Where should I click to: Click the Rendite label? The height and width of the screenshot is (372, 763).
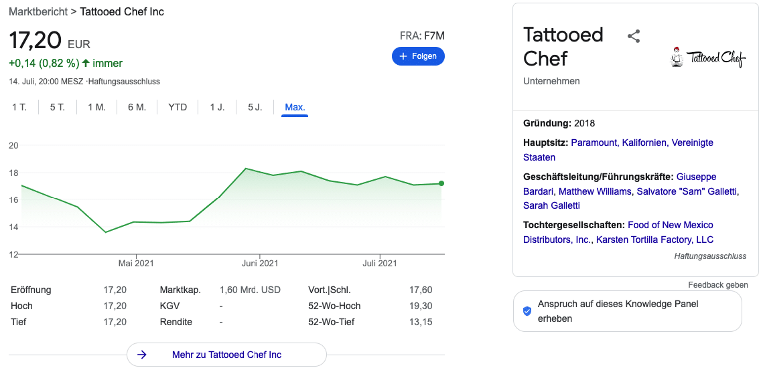(176, 322)
